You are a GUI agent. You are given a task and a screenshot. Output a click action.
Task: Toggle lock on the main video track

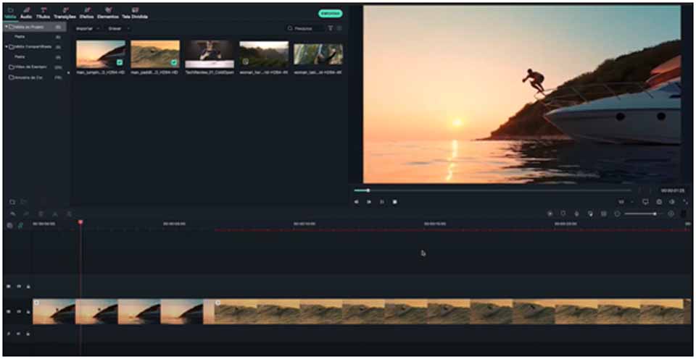pyautogui.click(x=28, y=311)
